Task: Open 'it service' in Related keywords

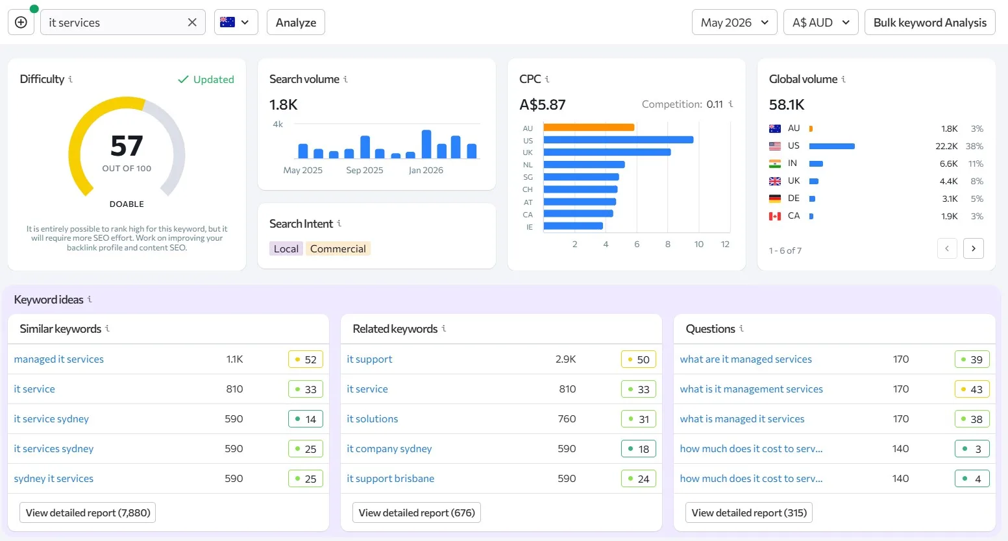Action: [x=367, y=389]
